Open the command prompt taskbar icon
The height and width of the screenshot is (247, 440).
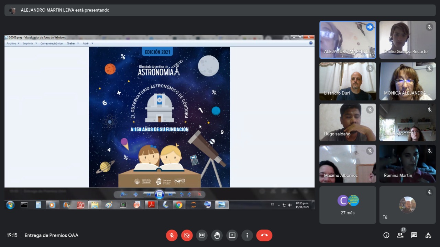[x=24, y=205]
